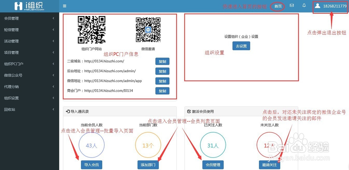349x170 pixels.
Task: Click the 去设置 button
Action: pos(241,46)
